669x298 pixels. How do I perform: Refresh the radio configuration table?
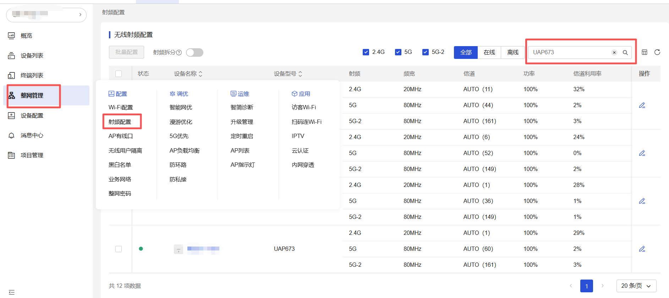point(657,52)
